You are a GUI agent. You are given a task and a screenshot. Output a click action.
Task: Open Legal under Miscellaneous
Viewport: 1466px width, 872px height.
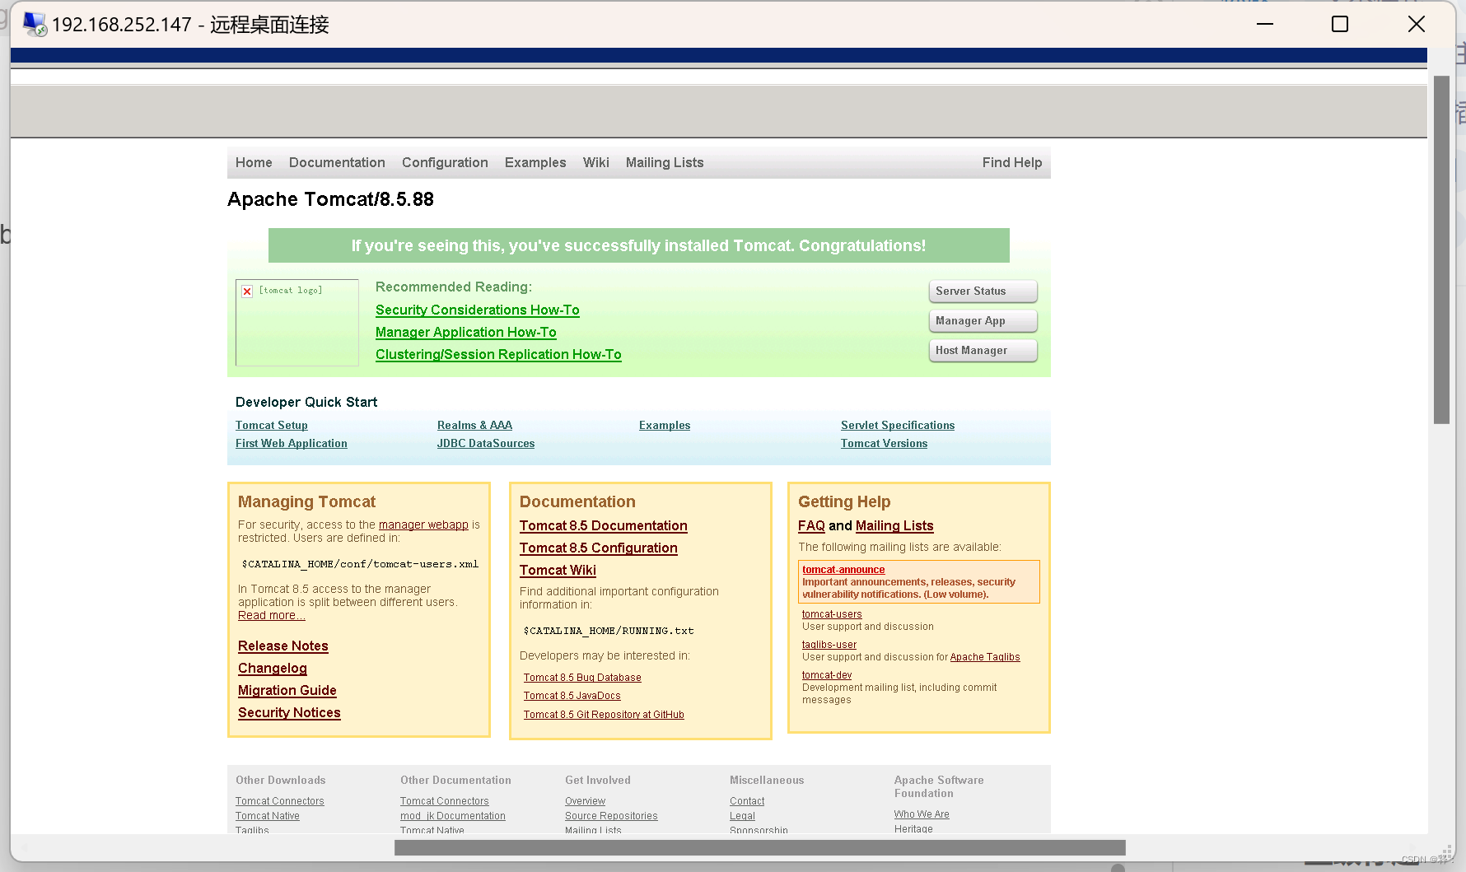[x=742, y=816]
